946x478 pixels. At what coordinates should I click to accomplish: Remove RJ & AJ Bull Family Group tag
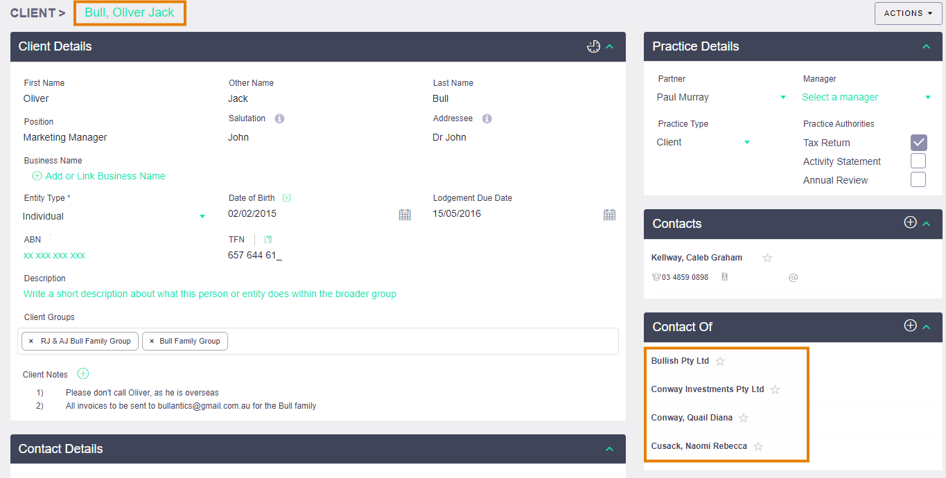tap(32, 341)
